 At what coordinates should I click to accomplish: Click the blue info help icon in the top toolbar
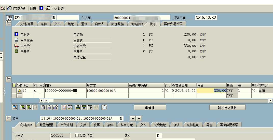(41, 8)
